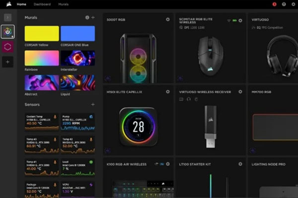Select the pink hexagon profile in sidebar

[x=8, y=46]
